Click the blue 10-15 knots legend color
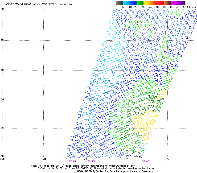This screenshot has width=197, height=173. (133, 3)
